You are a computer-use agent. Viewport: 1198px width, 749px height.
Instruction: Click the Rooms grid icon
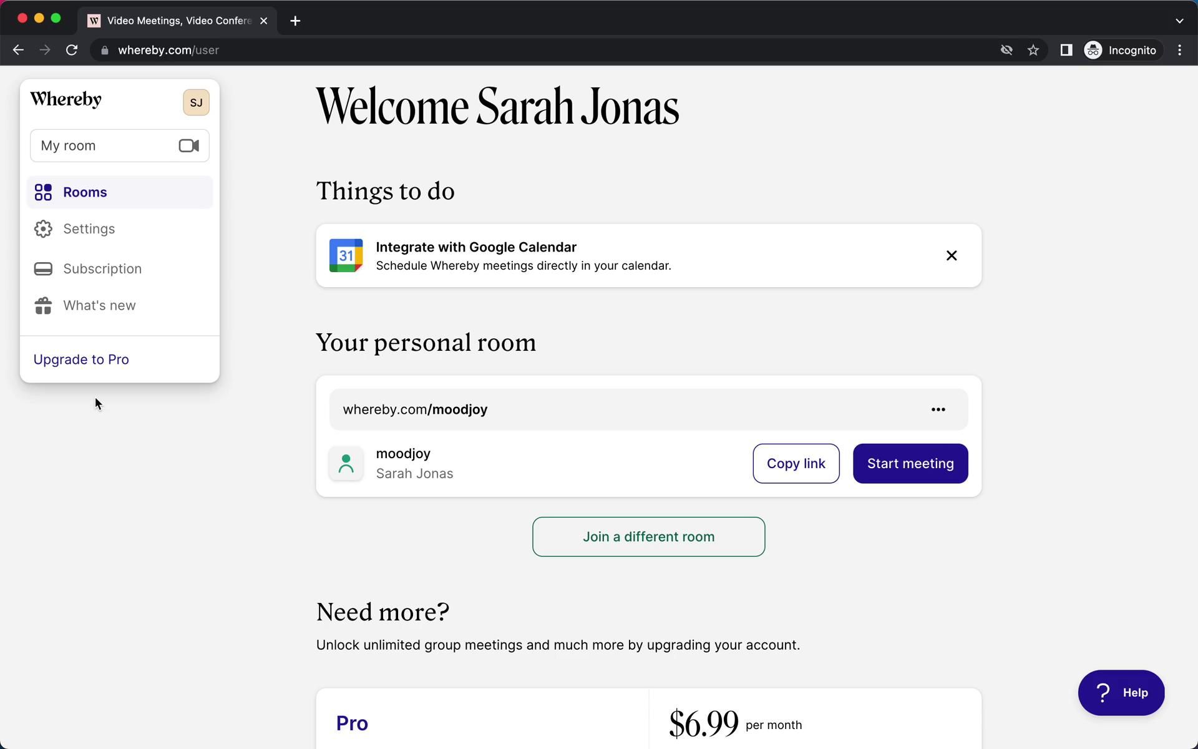click(x=43, y=192)
